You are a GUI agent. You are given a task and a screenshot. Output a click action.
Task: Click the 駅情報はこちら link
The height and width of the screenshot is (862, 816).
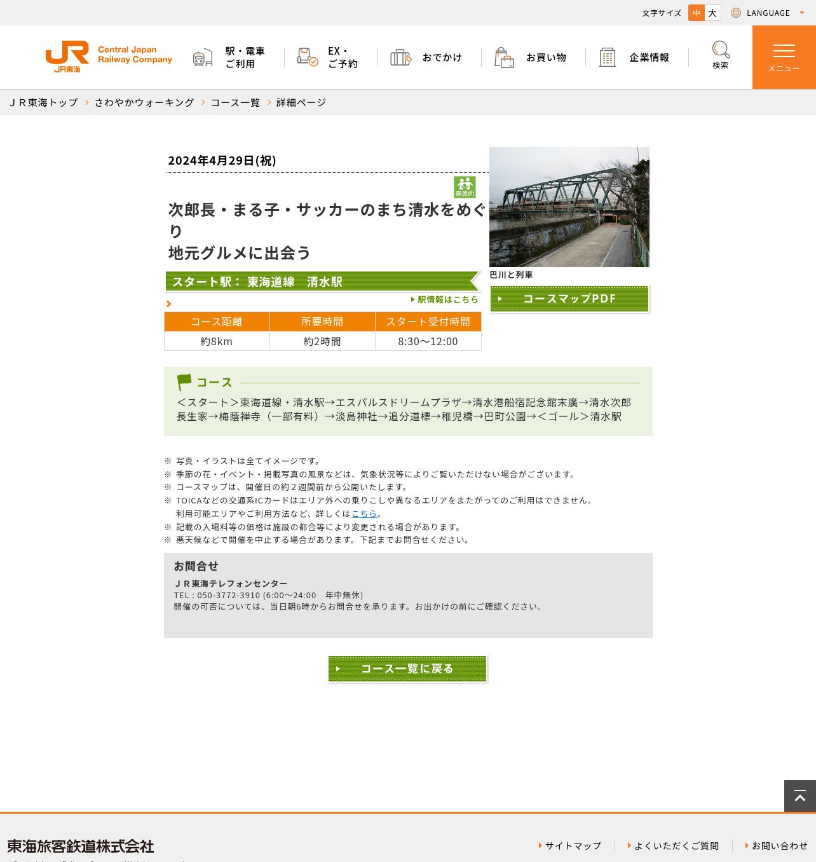(445, 299)
